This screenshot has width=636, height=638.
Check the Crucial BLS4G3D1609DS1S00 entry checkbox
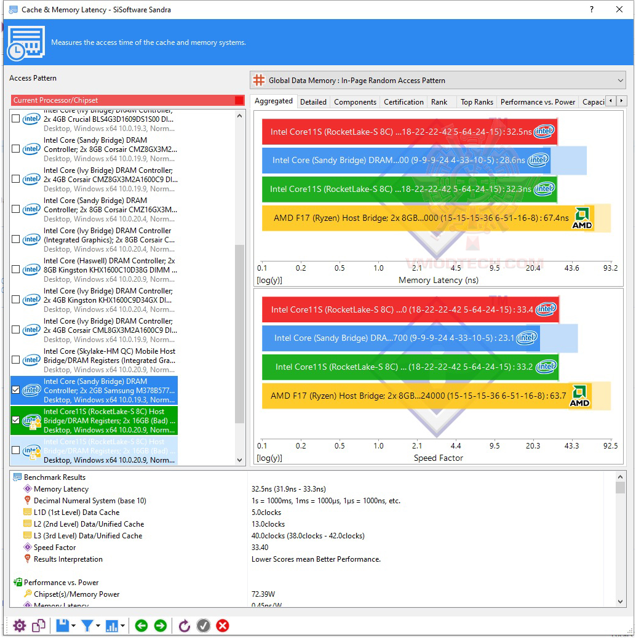coord(16,119)
